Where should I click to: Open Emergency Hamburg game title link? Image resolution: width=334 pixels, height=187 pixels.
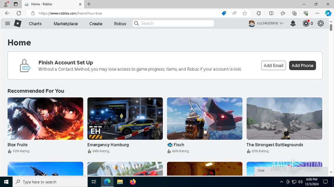[x=108, y=145]
